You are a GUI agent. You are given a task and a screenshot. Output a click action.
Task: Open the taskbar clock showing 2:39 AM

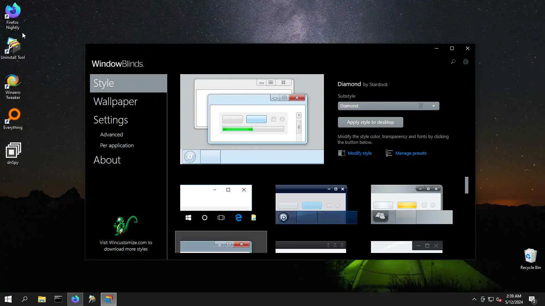click(x=514, y=299)
